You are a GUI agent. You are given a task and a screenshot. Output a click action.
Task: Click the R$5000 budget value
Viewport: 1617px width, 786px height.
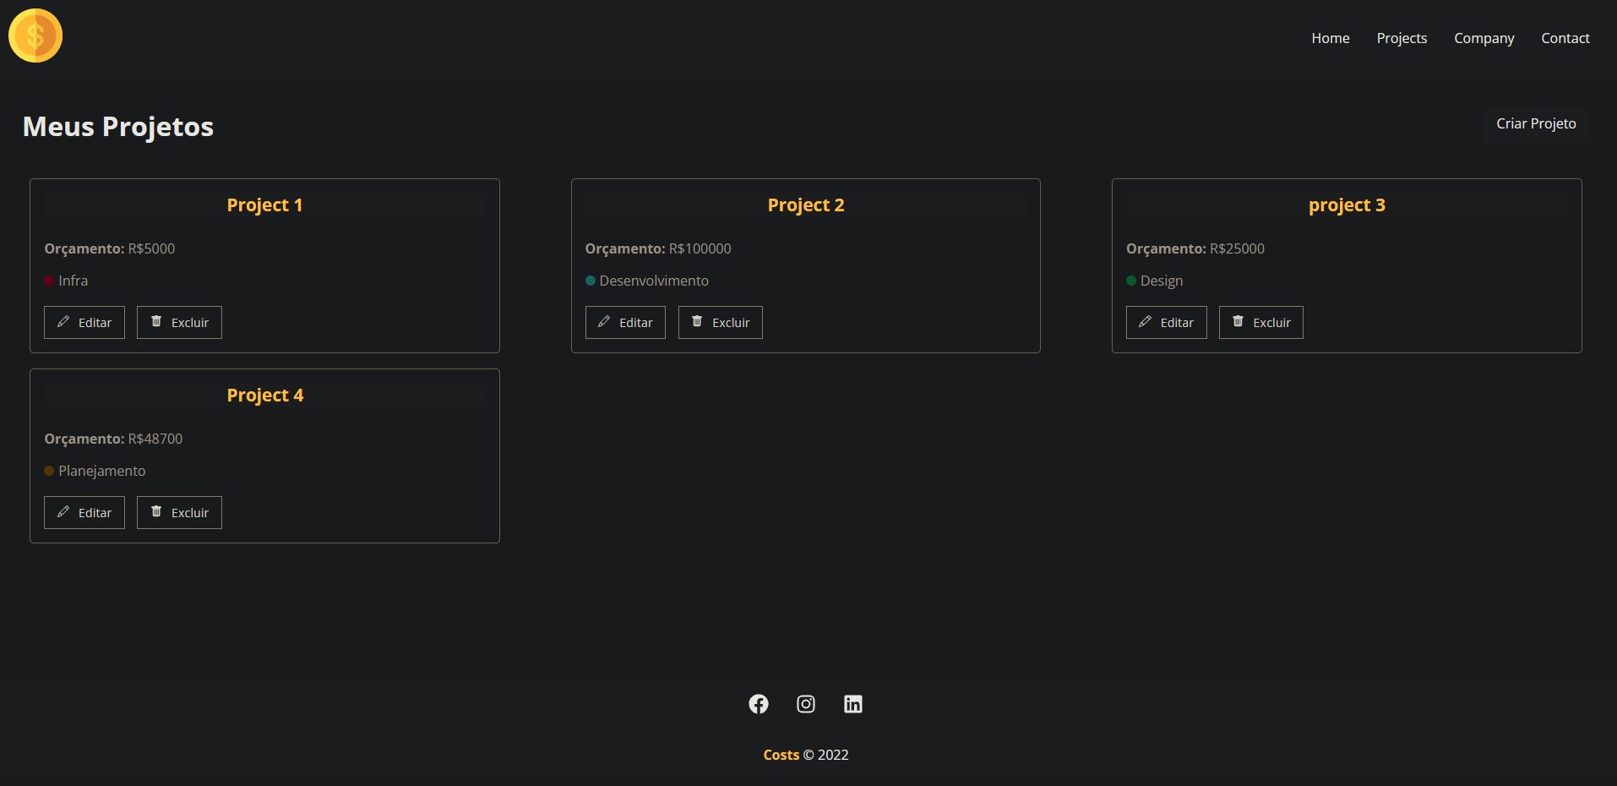click(x=151, y=248)
